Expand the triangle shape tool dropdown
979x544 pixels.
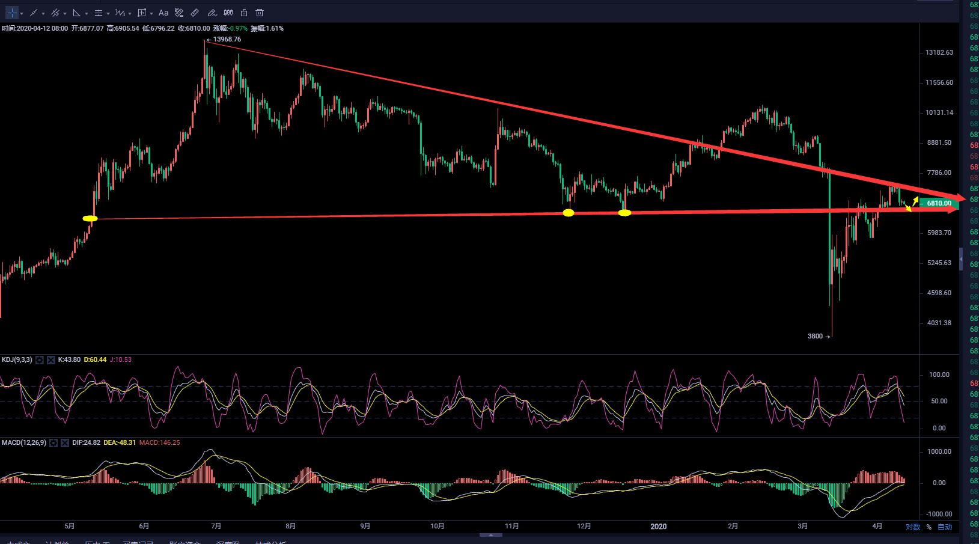(87, 13)
